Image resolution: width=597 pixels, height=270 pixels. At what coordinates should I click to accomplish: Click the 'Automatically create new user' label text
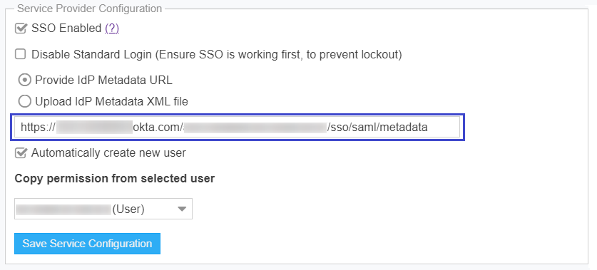pyautogui.click(x=108, y=153)
